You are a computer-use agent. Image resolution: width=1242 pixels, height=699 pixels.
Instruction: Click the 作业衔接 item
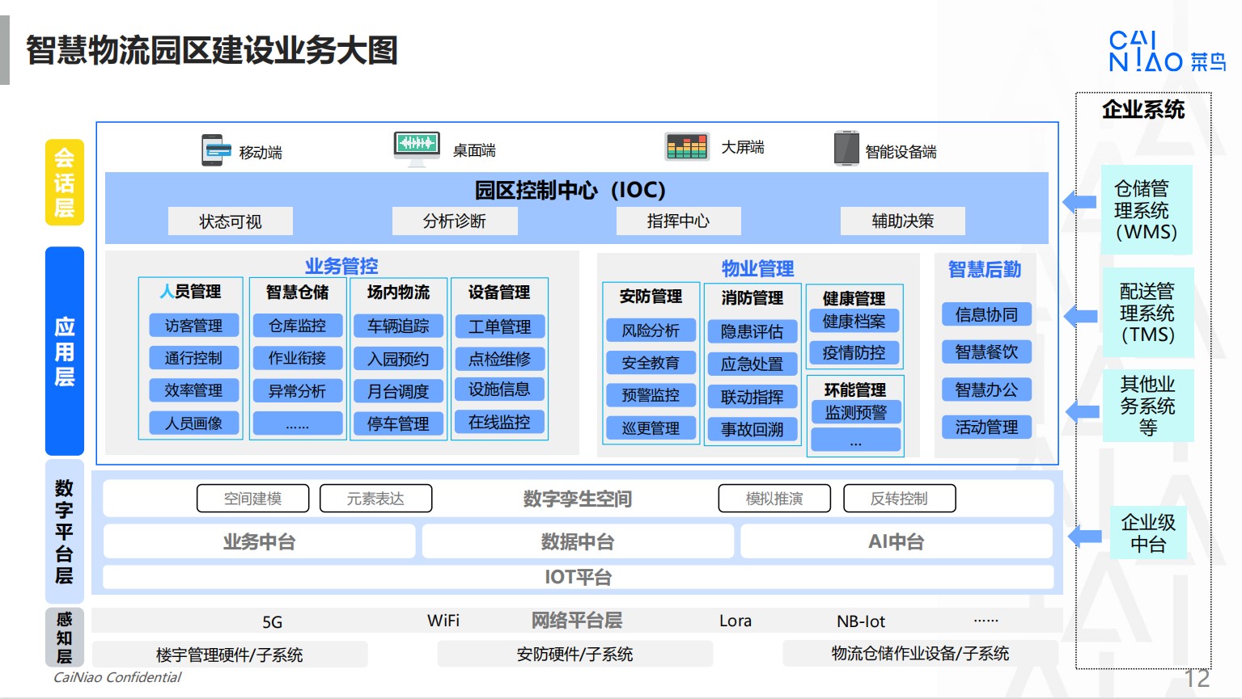point(297,358)
